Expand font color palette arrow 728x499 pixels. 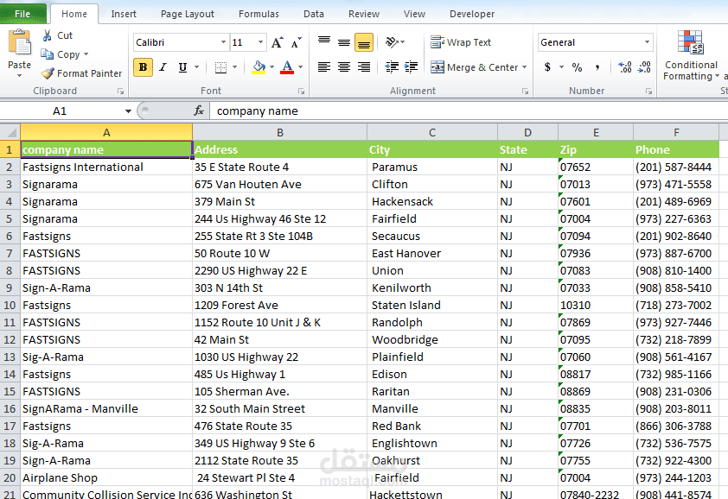[x=300, y=67]
